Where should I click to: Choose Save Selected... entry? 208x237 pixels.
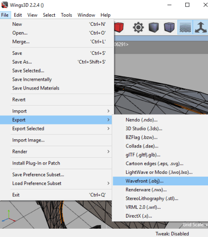(x=57, y=71)
